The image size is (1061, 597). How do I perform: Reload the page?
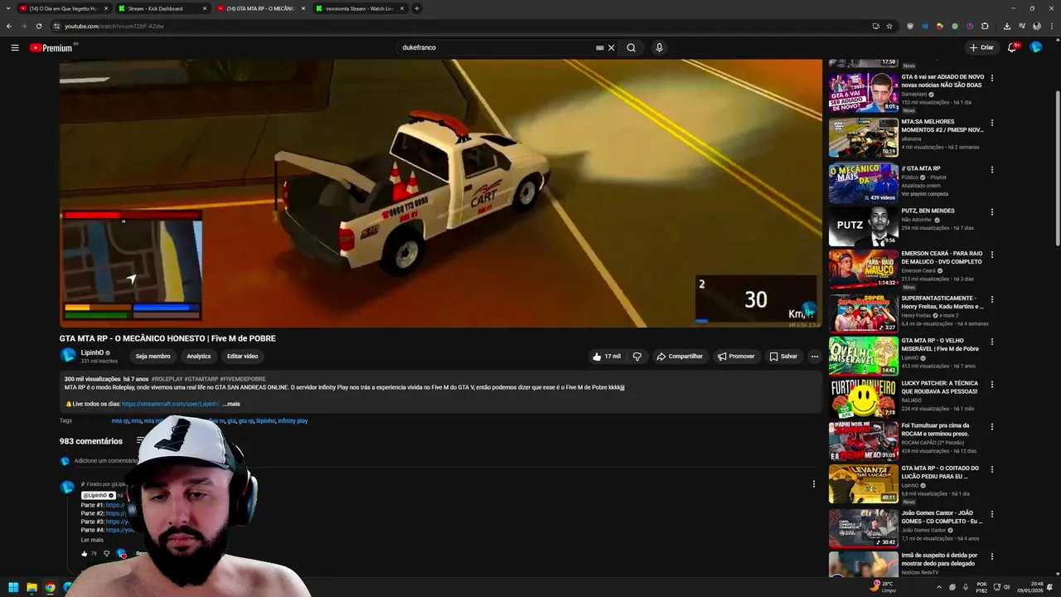39,26
